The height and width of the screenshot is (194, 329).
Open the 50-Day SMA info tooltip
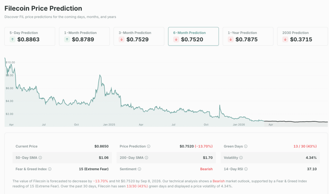(40, 158)
